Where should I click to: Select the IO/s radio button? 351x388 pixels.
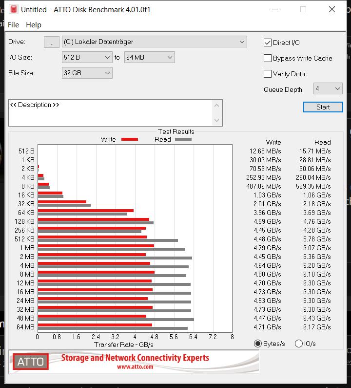point(299,344)
